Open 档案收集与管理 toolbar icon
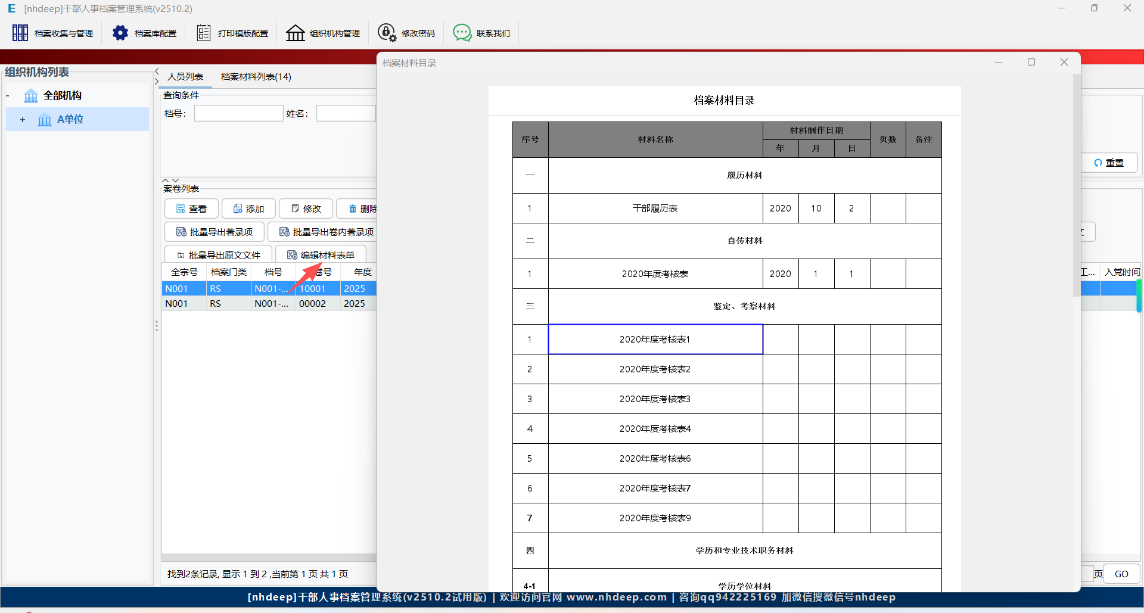 tap(20, 33)
